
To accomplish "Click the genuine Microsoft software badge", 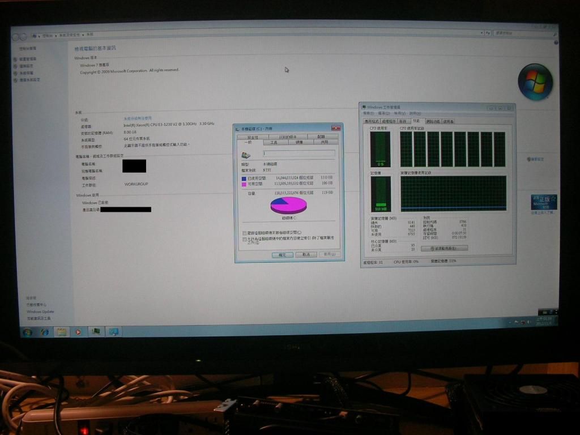I will click(543, 202).
